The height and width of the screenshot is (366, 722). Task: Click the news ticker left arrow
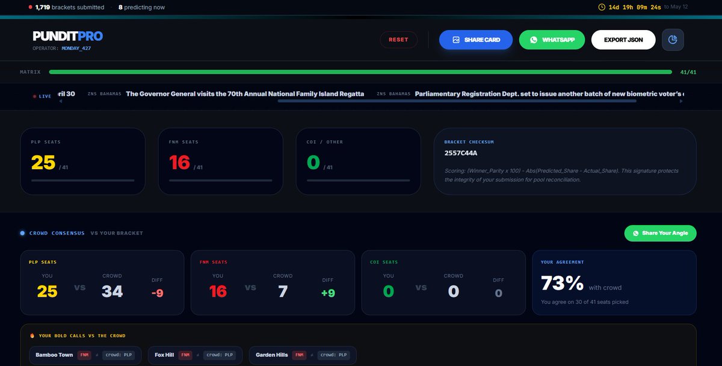[x=60, y=101]
